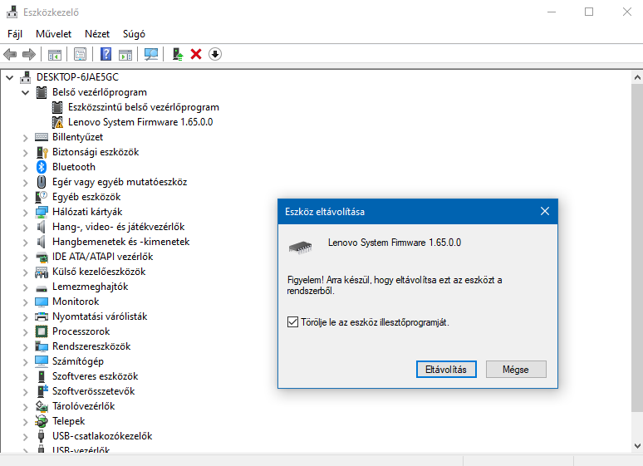Image resolution: width=643 pixels, height=466 pixels.
Task: Click the Back arrow in the toolbar
Action: [x=10, y=54]
